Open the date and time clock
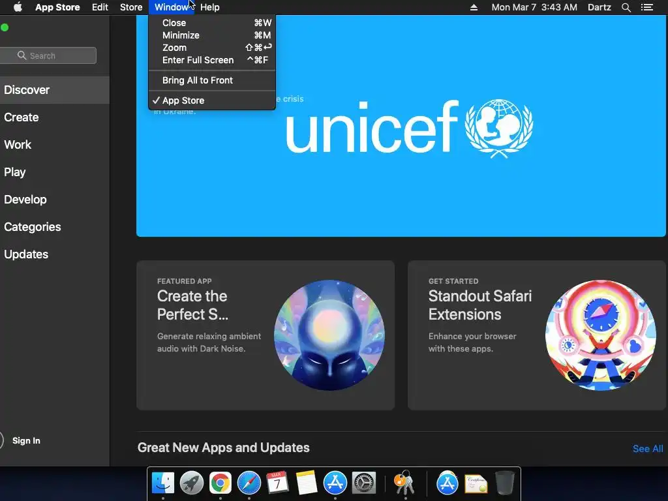The image size is (668, 501). tap(534, 7)
